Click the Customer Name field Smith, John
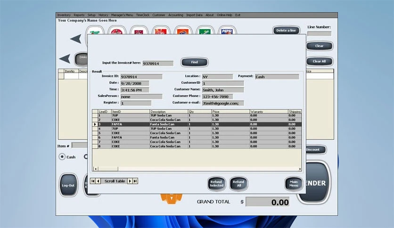Viewport: 394px width, 228px height. tap(223, 90)
